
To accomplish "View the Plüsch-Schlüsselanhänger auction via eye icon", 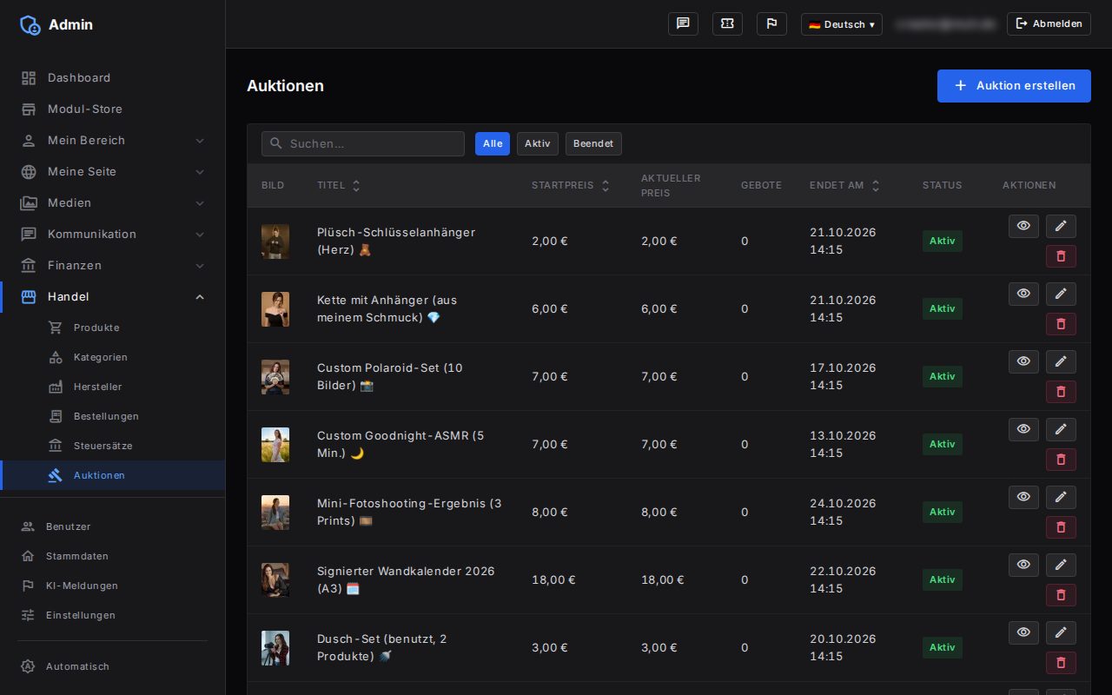I will pyautogui.click(x=1023, y=226).
